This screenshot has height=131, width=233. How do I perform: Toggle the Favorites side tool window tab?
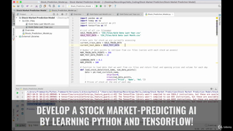[x=13, y=115]
